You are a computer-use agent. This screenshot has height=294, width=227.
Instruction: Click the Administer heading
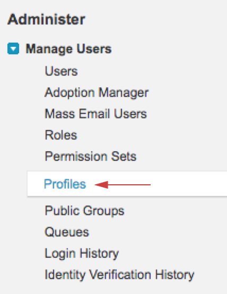(46, 19)
